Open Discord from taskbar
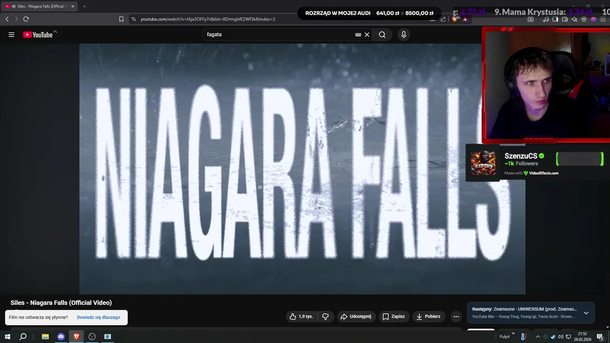This screenshot has width=610, height=343. click(61, 336)
